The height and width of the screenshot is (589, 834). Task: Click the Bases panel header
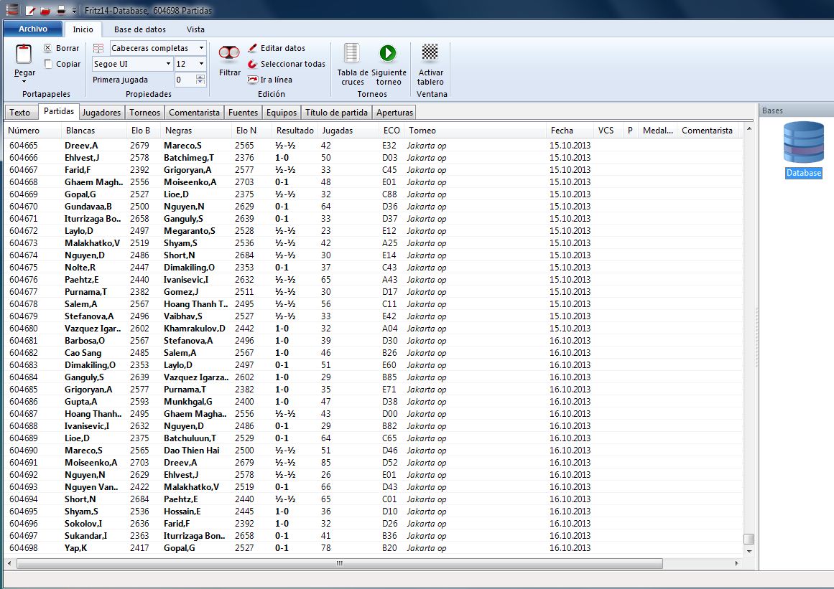coord(796,110)
